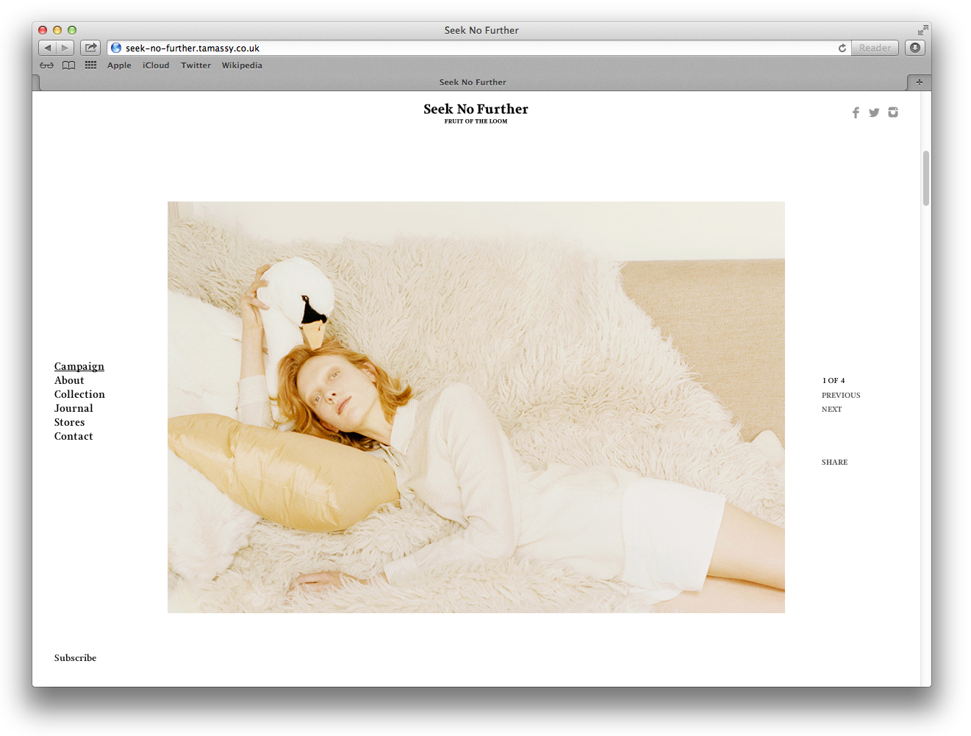Go back using the left arrow

pyautogui.click(x=48, y=48)
